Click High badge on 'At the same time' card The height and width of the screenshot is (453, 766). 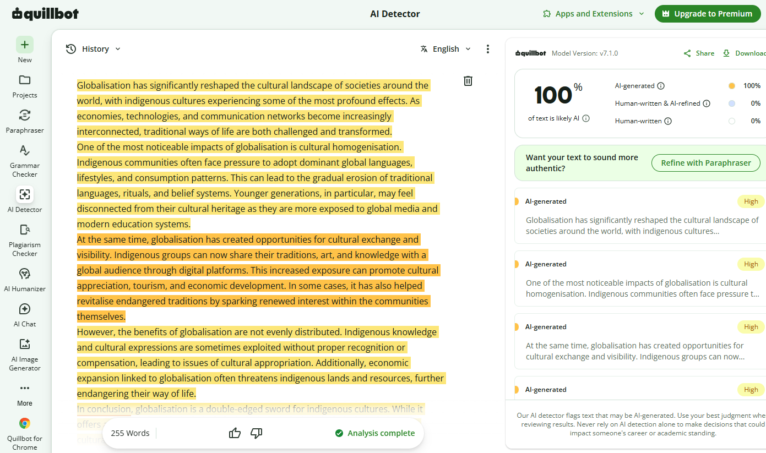(751, 327)
